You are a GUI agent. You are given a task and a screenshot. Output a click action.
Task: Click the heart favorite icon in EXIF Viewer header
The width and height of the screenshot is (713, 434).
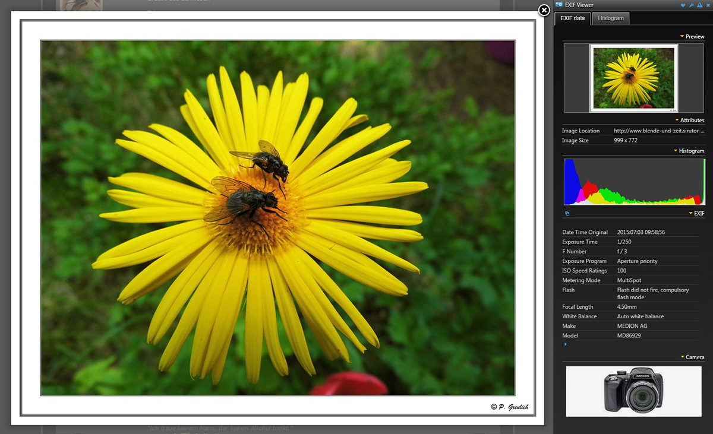683,5
